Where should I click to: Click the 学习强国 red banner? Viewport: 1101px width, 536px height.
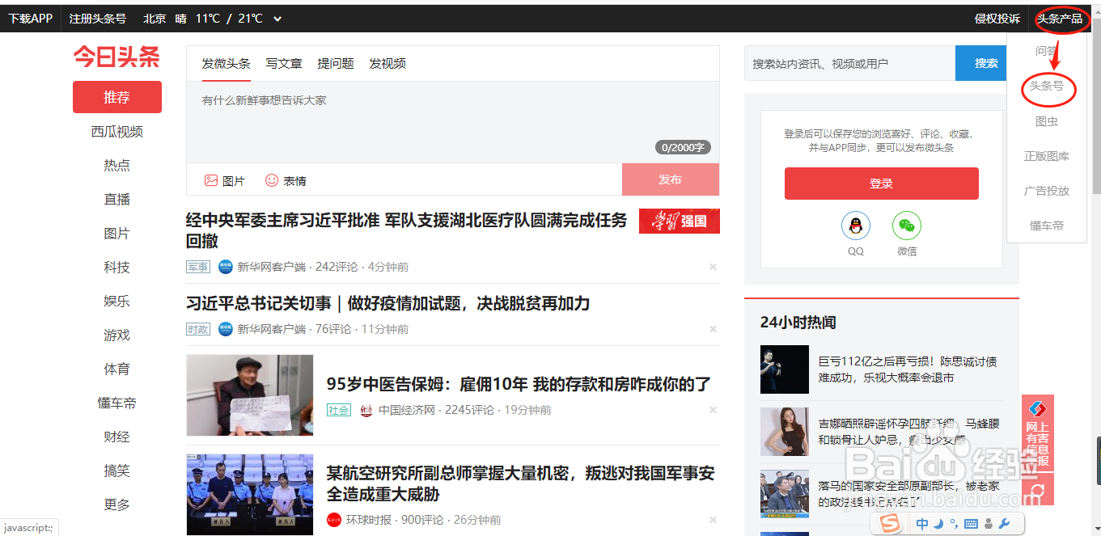(680, 221)
